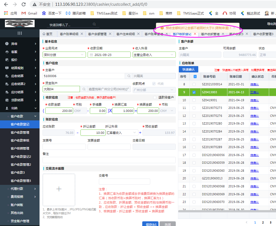Click 已确认 link for row SZ0413003
This screenshot has width=276, height=226.
pyautogui.click(x=255, y=92)
